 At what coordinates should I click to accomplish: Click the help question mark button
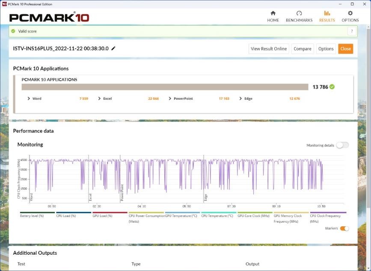pos(352,31)
